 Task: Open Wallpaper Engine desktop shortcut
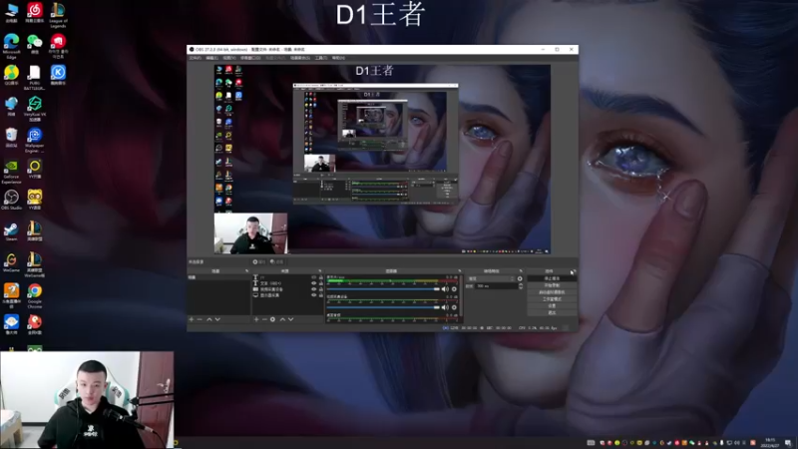[35, 140]
